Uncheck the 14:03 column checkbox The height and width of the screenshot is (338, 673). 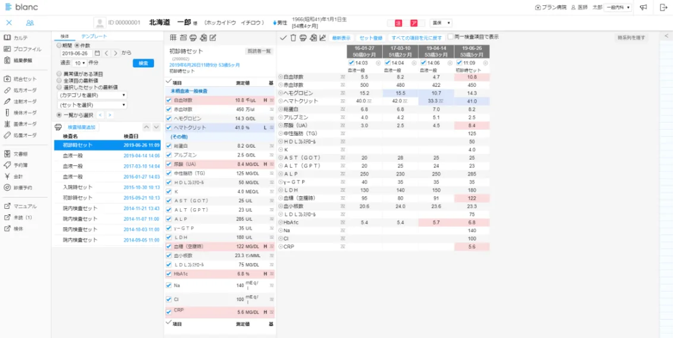[353, 63]
